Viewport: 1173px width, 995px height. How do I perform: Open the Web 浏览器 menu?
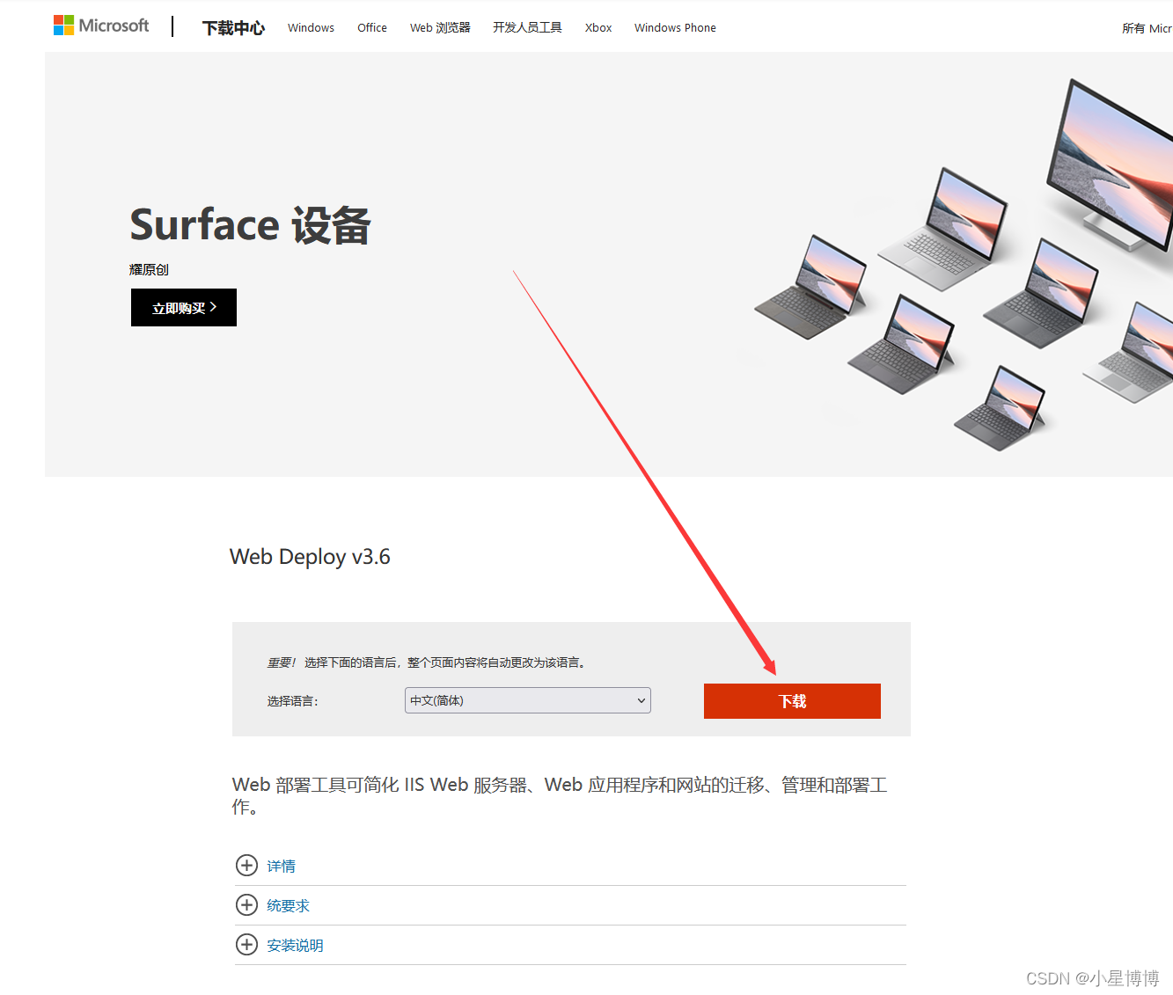(440, 28)
